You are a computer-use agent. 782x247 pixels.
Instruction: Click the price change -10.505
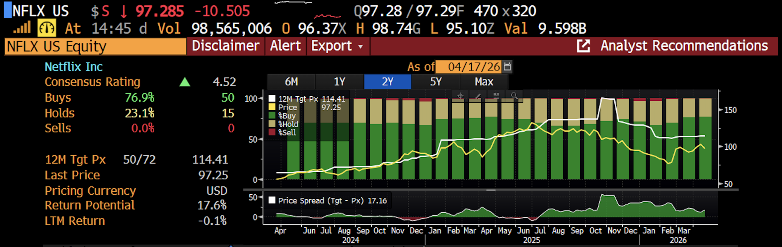tap(222, 11)
